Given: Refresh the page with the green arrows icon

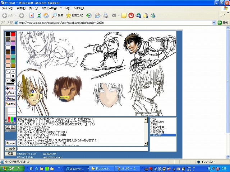Looking at the screenshot, I should pyautogui.click(x=39, y=15).
